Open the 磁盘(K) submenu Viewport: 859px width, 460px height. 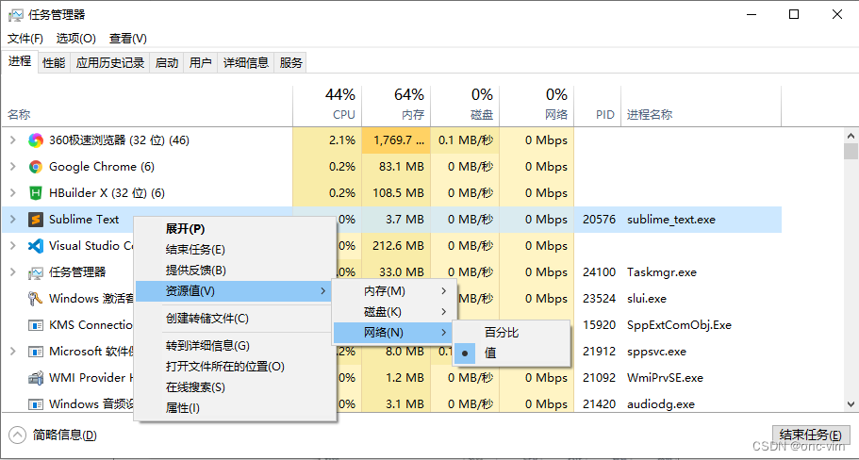tap(394, 312)
